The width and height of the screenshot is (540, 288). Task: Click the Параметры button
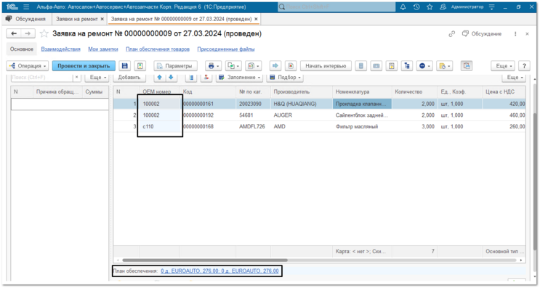click(176, 65)
